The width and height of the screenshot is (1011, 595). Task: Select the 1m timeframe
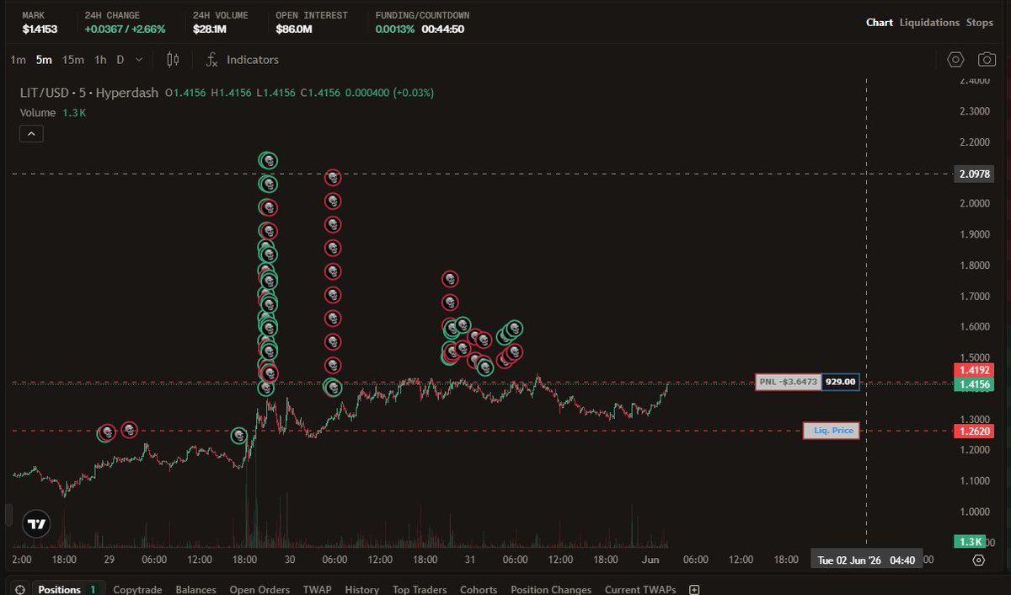[x=18, y=60]
